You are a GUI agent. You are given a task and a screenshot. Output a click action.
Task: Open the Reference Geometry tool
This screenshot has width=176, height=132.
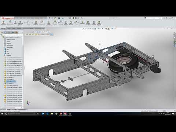coord(60,23)
